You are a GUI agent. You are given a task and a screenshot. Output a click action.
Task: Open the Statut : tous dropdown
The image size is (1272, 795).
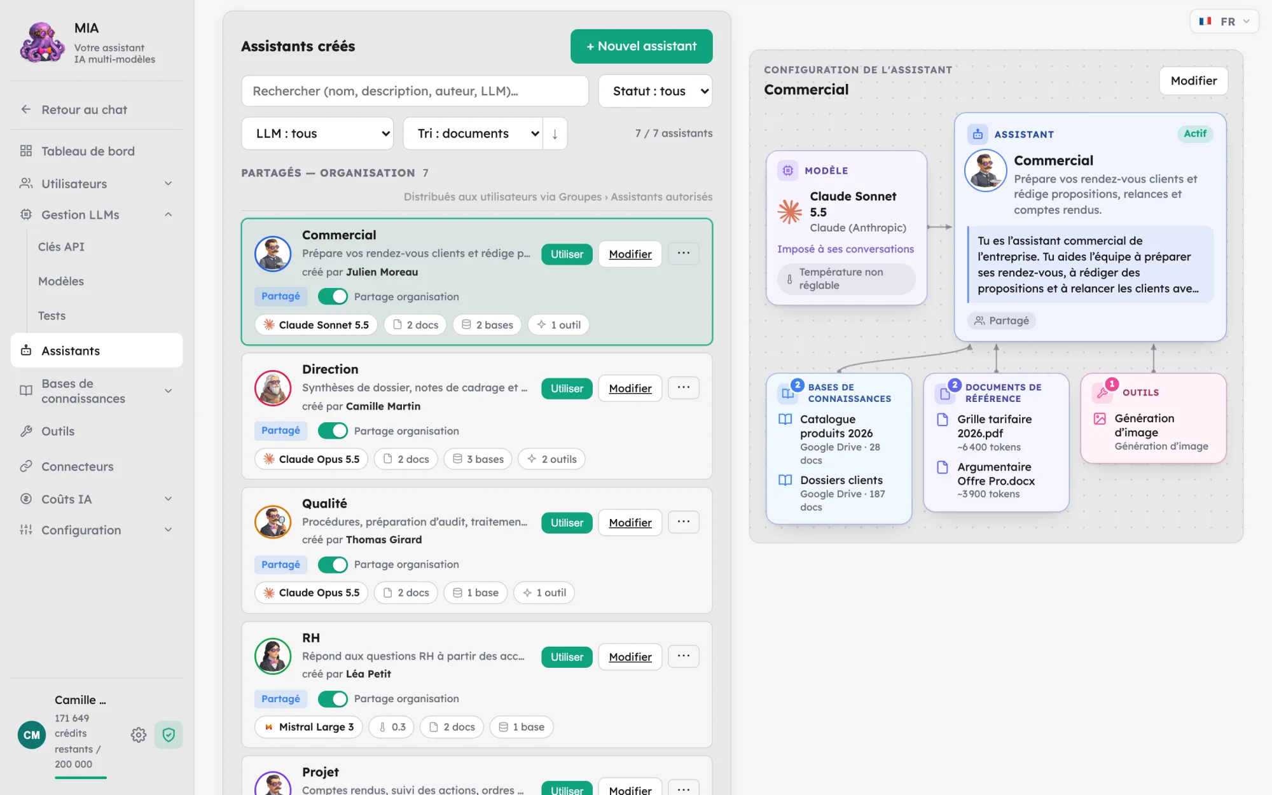click(656, 91)
